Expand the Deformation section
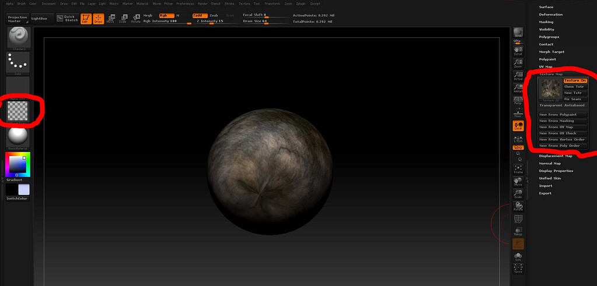Viewport: 597px width, 286px height. point(550,14)
